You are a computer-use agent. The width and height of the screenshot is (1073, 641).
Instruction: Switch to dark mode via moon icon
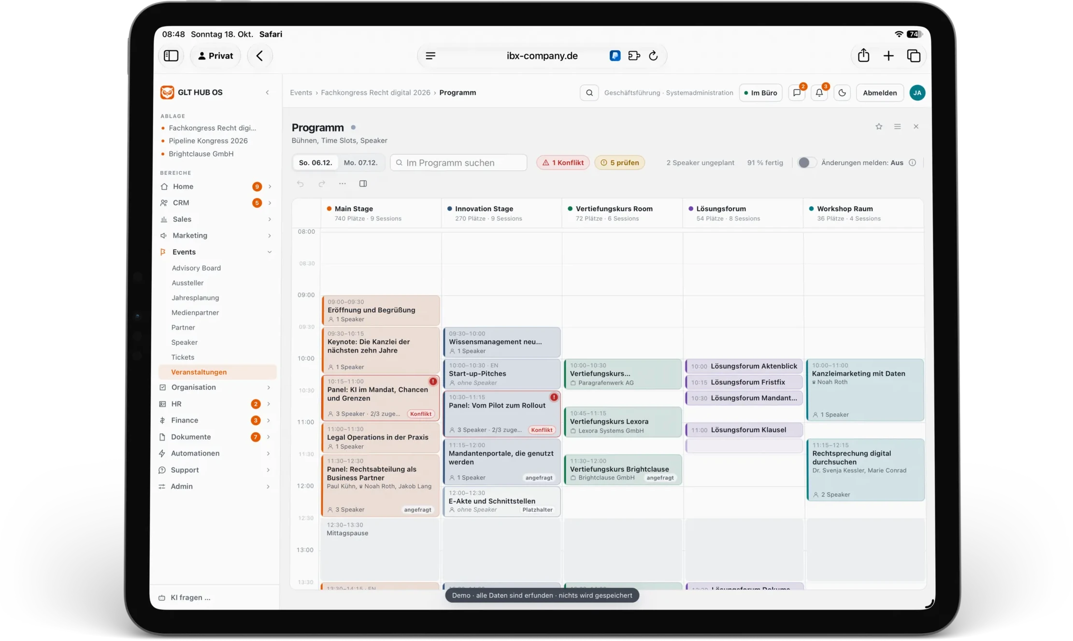pos(842,93)
